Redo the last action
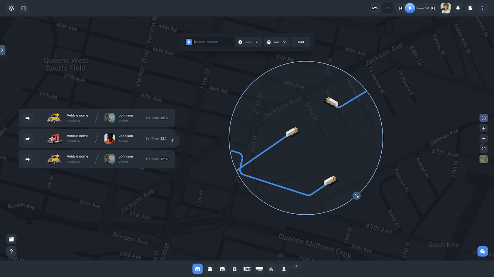This screenshot has width=494, height=277. coord(387,8)
